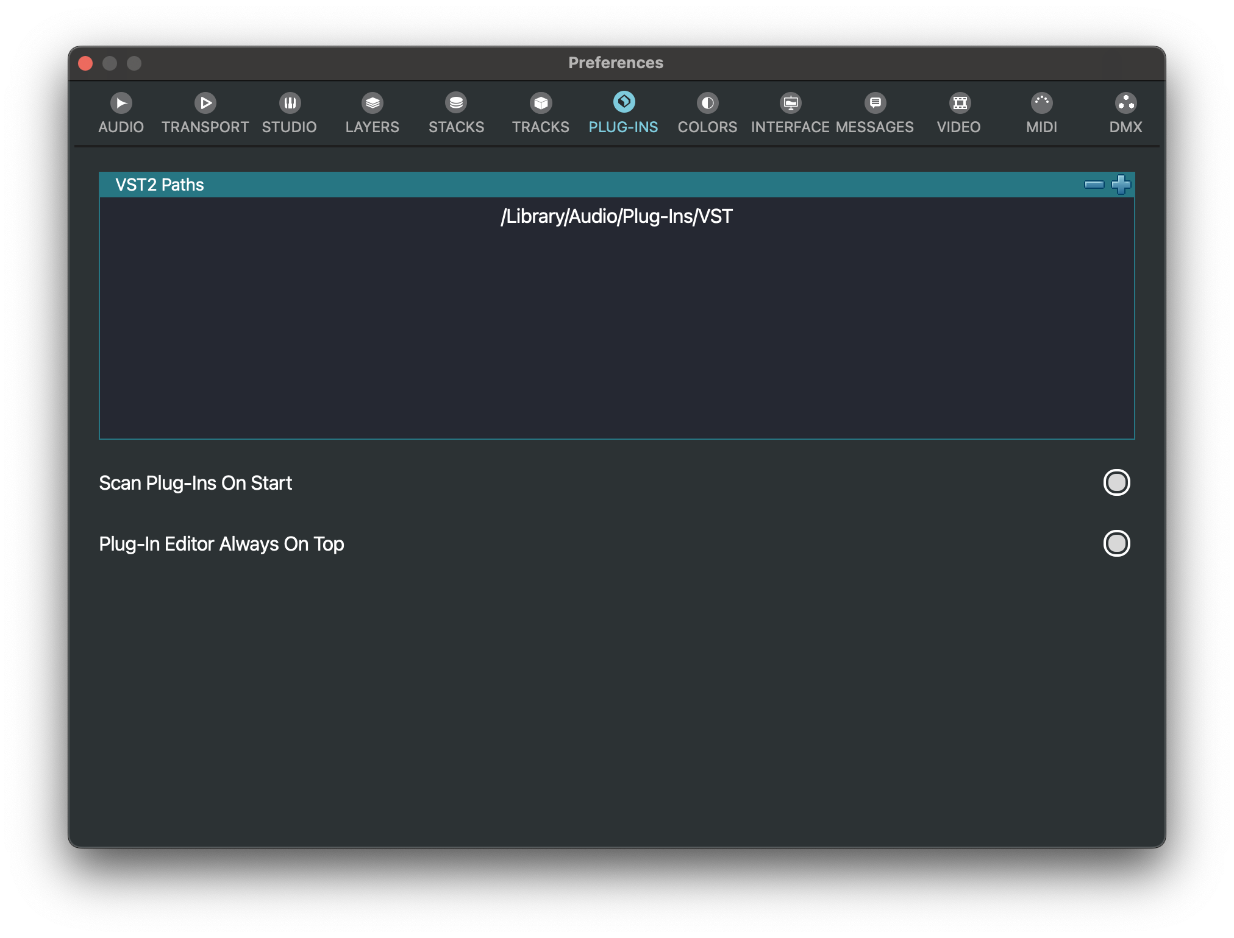Open the Colors contrast icon
The image size is (1234, 938).
coord(707,103)
